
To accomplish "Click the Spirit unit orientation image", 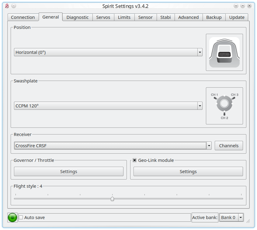I will [224, 52].
